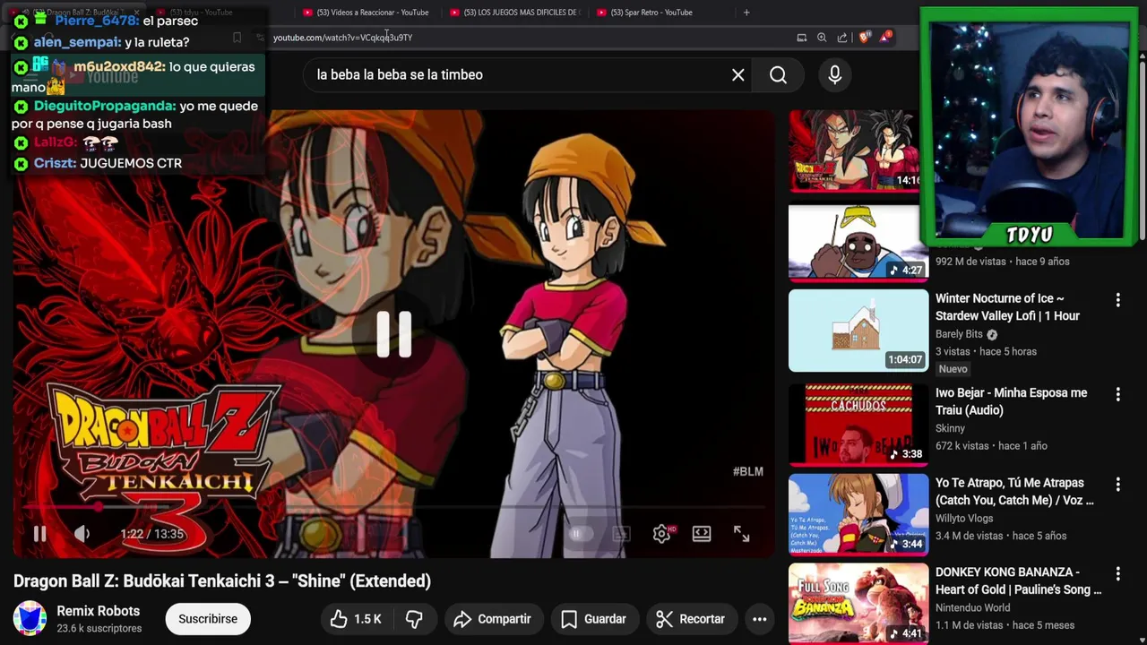Click the TDYU webcam overlay

tap(1029, 127)
